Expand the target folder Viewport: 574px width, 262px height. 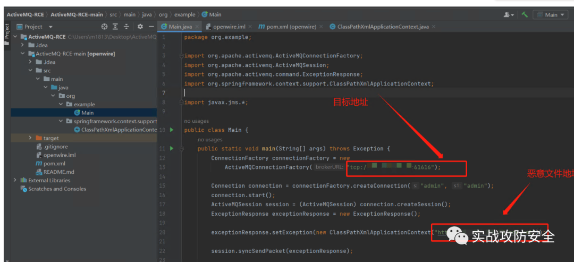coord(30,138)
